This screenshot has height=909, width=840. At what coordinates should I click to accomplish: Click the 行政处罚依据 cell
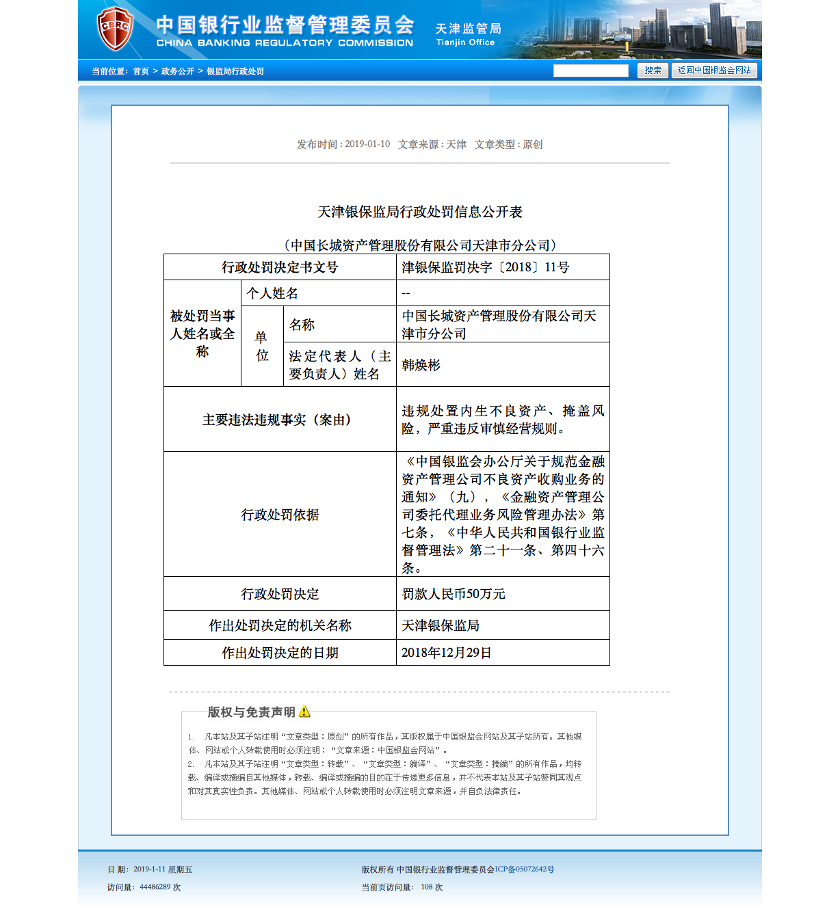pyautogui.click(x=280, y=515)
